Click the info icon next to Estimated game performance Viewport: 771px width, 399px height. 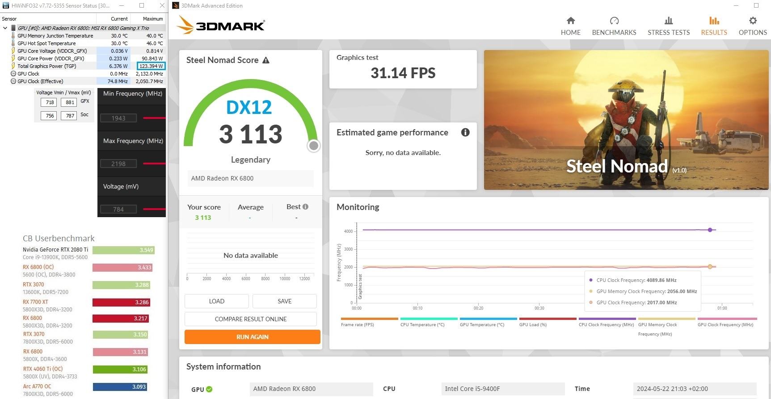pos(465,132)
